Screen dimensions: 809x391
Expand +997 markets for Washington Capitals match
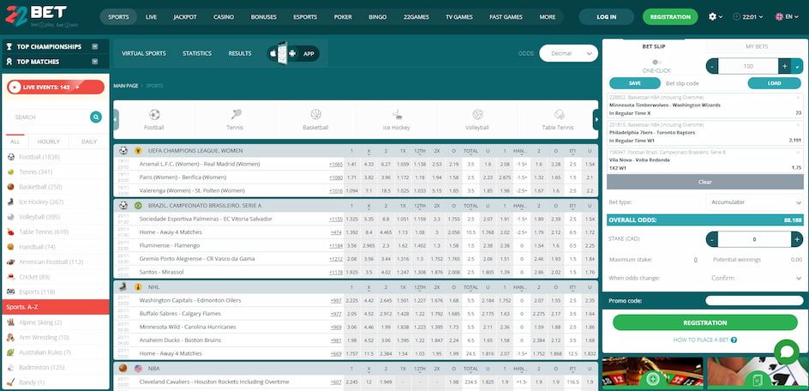pos(336,301)
